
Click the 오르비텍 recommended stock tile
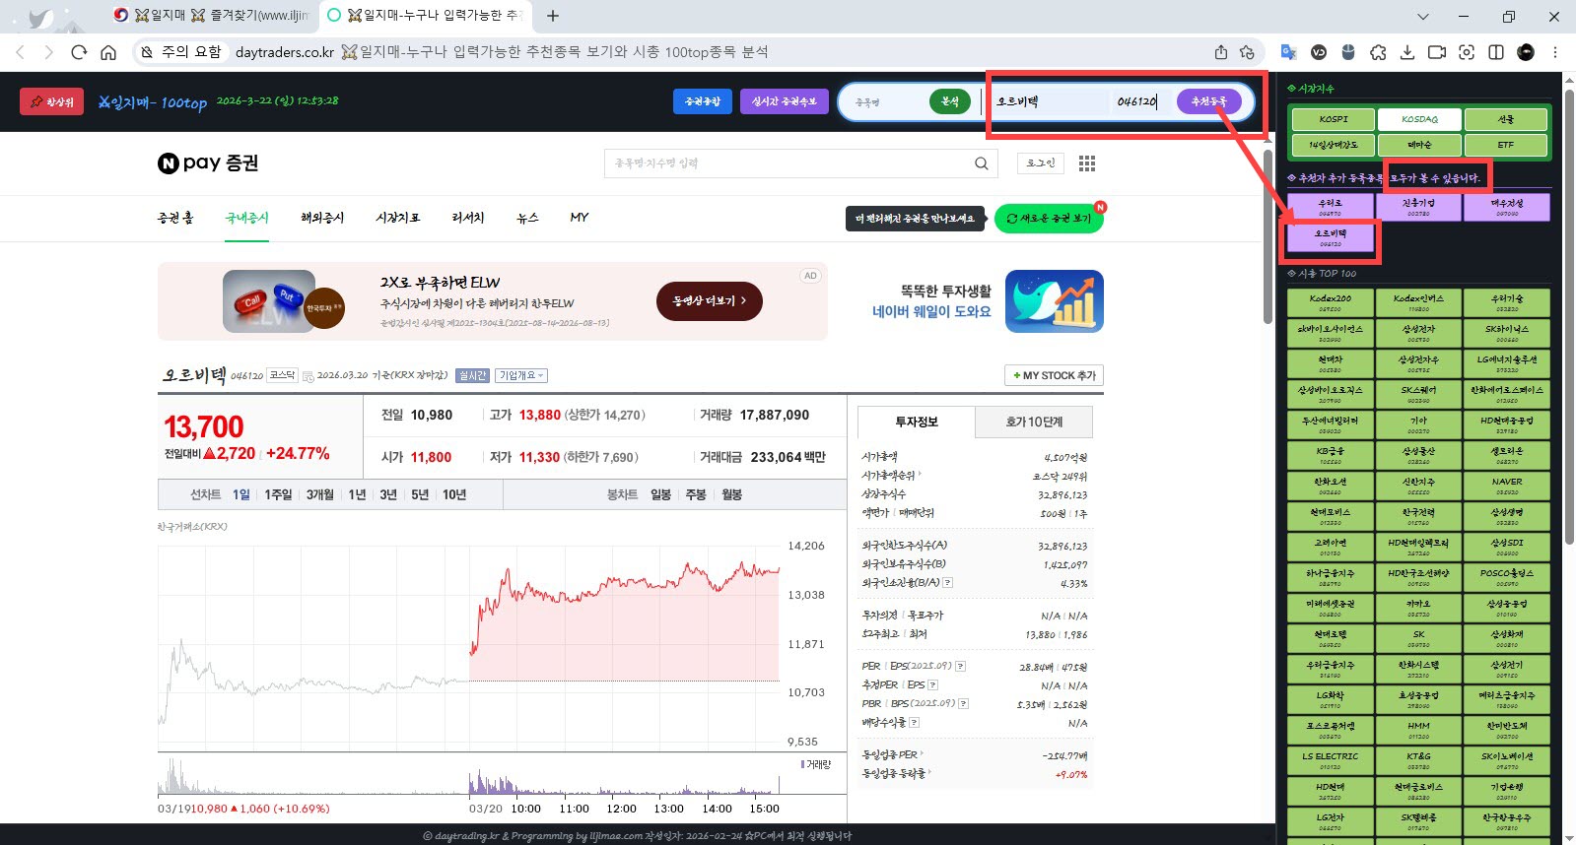(x=1331, y=237)
